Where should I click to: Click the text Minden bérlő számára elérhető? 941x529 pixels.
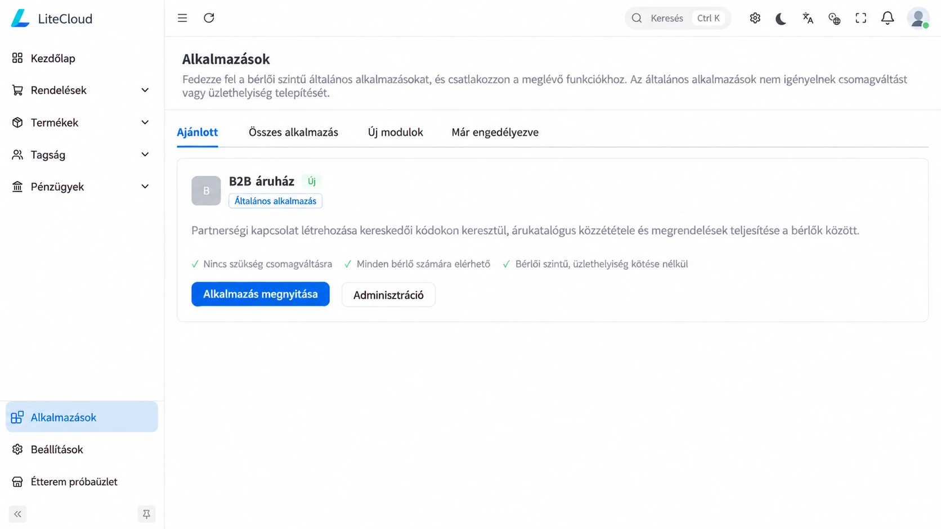click(423, 264)
